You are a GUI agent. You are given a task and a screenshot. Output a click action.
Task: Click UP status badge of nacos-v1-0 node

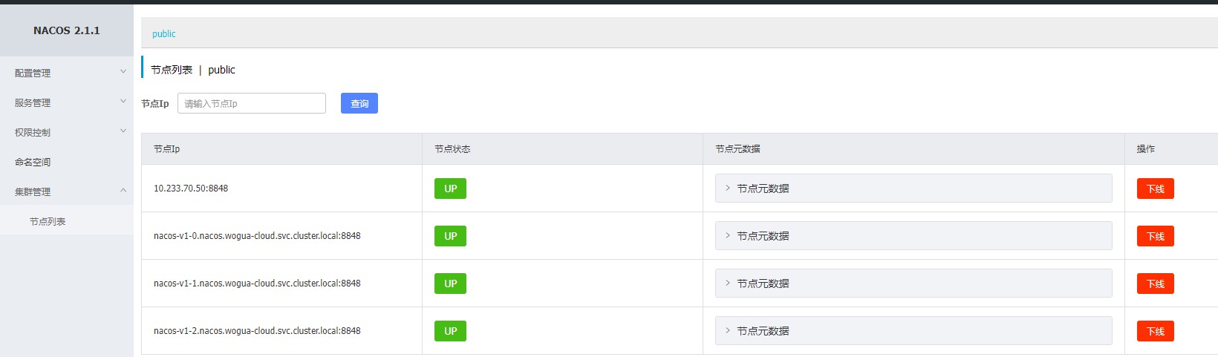(450, 236)
